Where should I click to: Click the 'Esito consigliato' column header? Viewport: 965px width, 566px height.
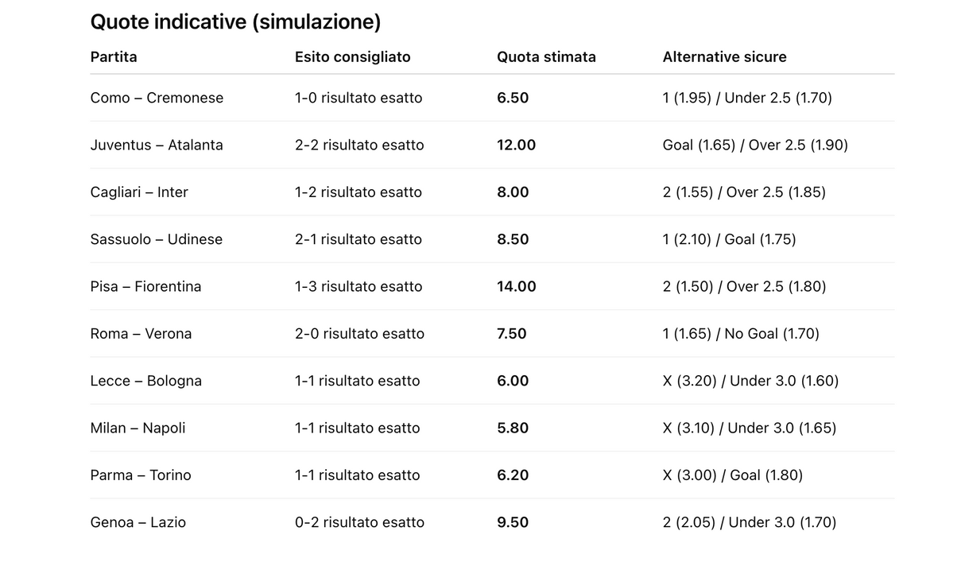click(352, 57)
